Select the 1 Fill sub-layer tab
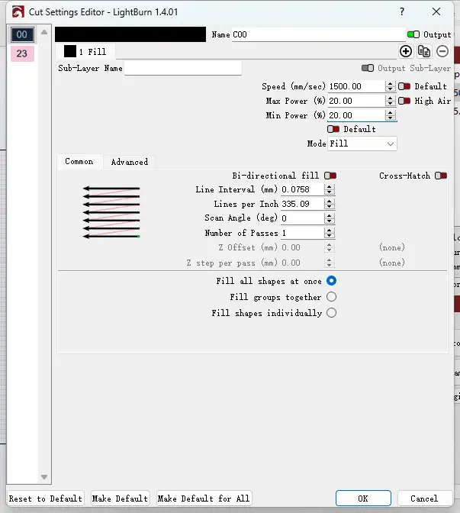460x513 pixels. coord(85,51)
